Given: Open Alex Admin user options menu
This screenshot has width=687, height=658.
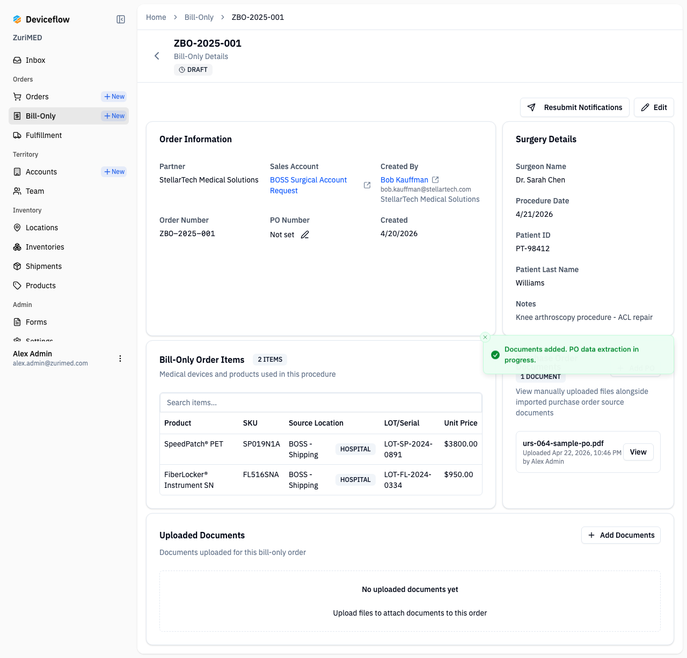Looking at the screenshot, I should [120, 359].
